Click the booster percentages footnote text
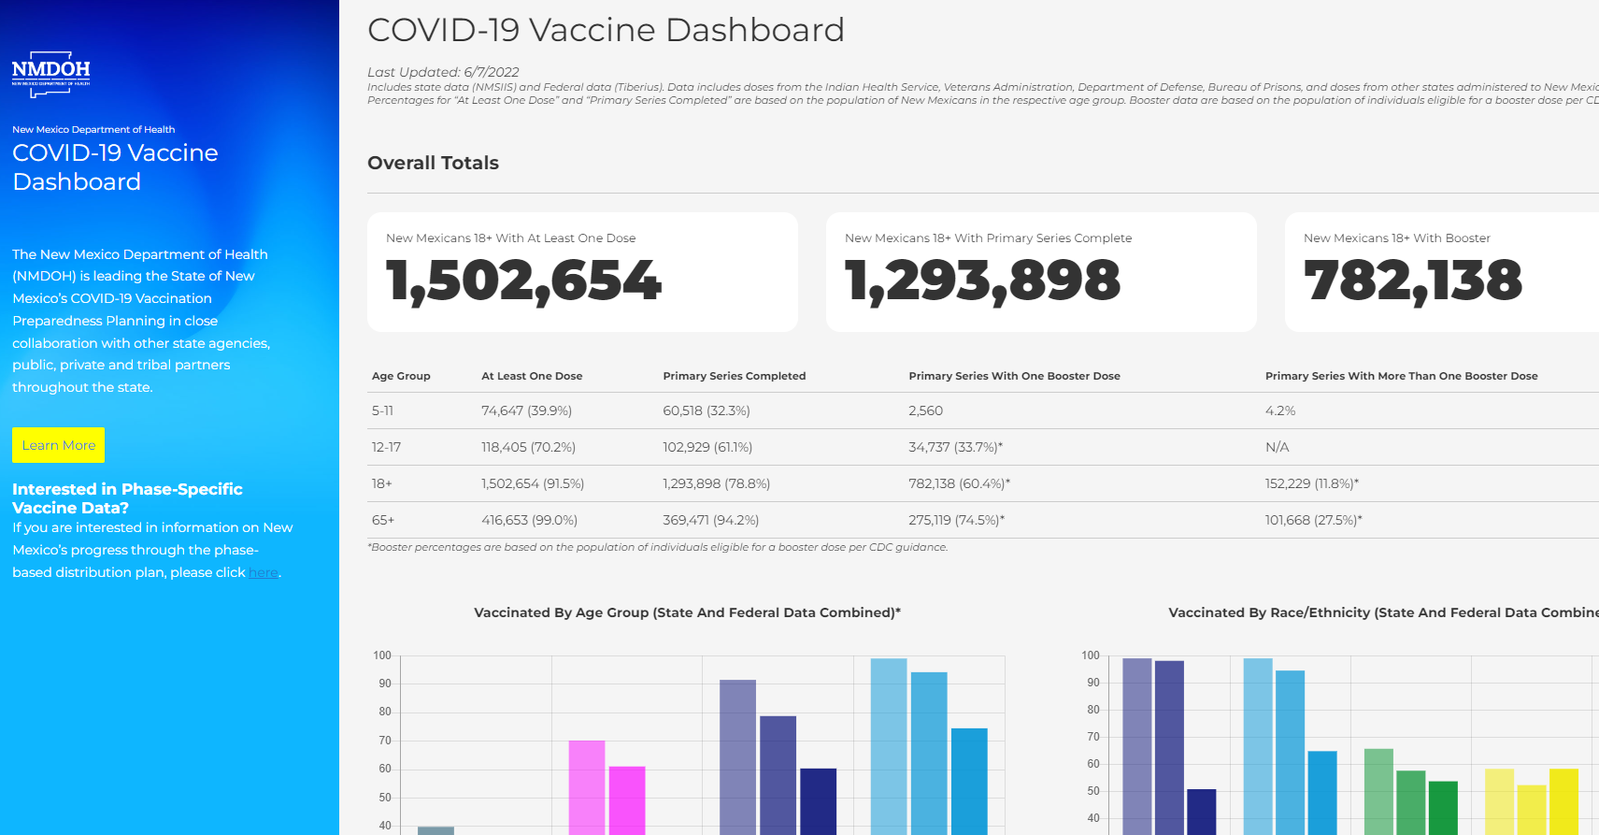 click(657, 547)
